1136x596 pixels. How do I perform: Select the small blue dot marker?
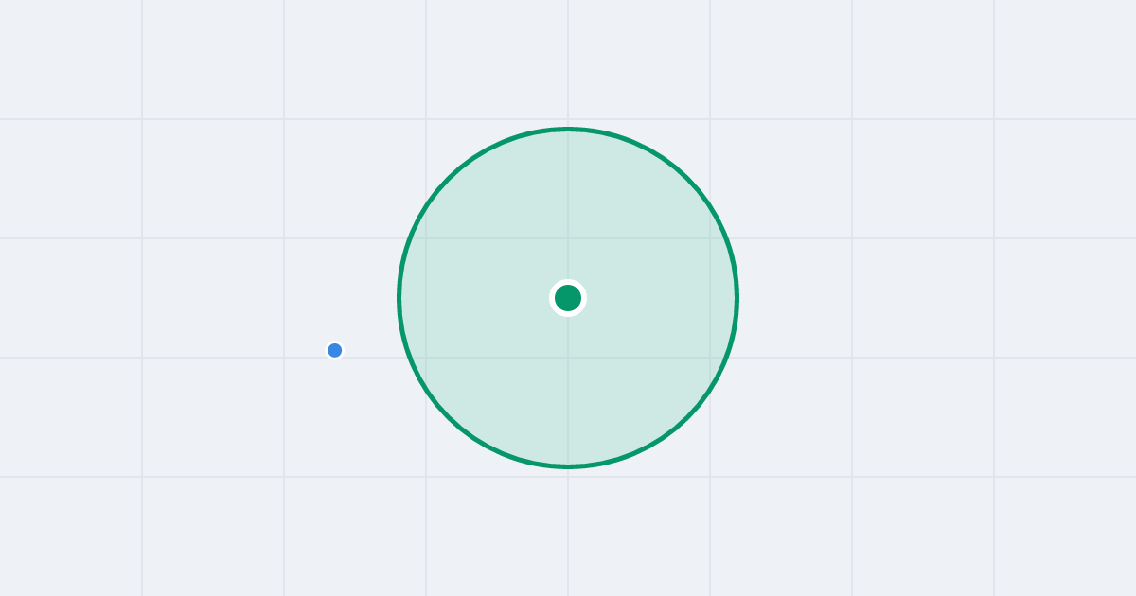click(x=334, y=350)
